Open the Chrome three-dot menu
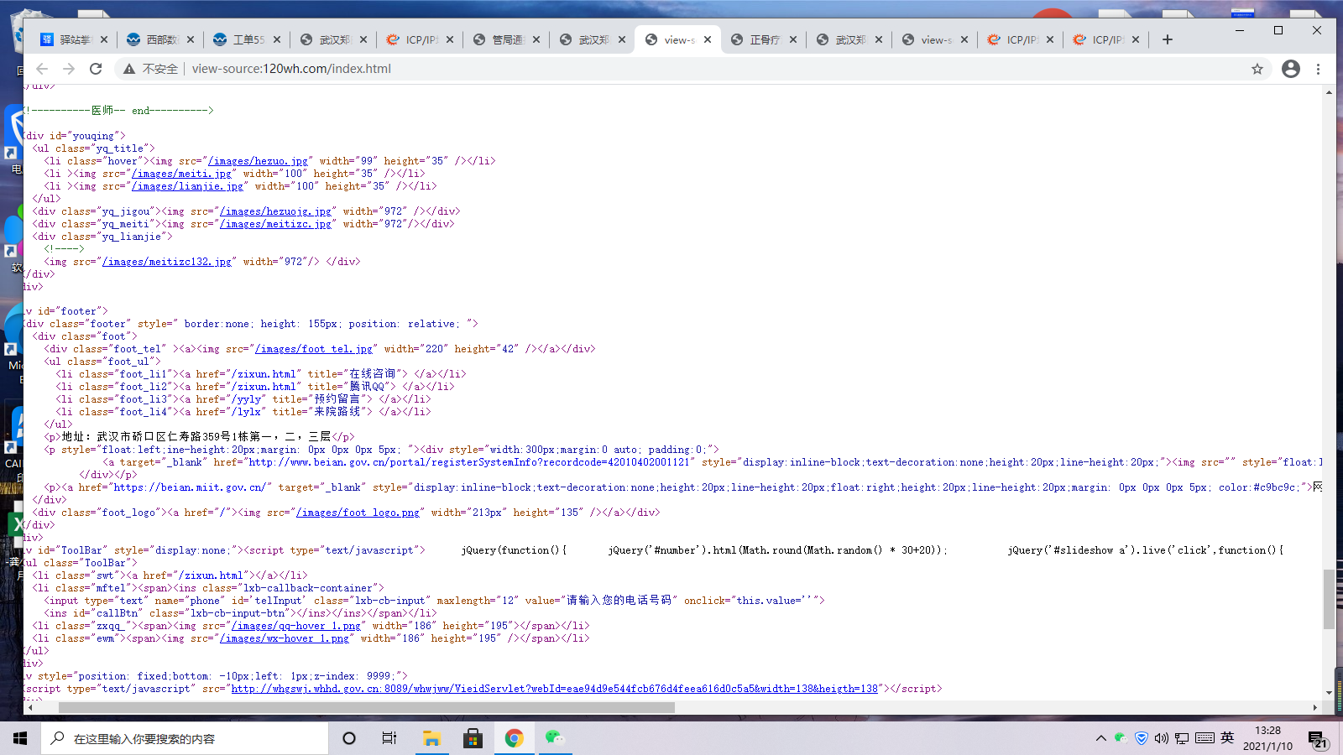This screenshot has width=1343, height=755. [1318, 69]
